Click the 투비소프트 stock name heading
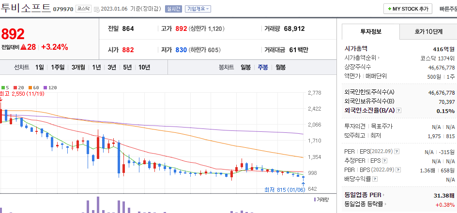 coord(25,8)
